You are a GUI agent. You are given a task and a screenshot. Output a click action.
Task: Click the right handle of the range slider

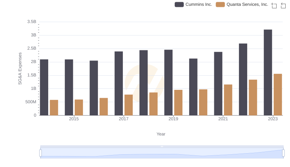point(283,153)
